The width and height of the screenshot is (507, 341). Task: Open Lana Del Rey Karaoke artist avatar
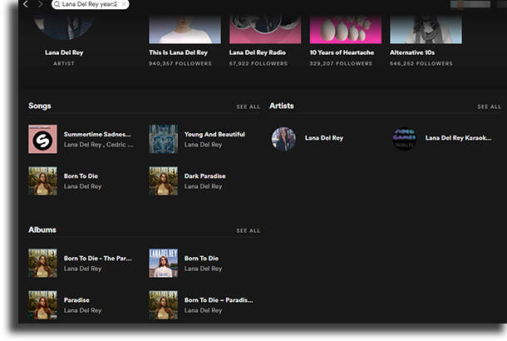point(404,139)
